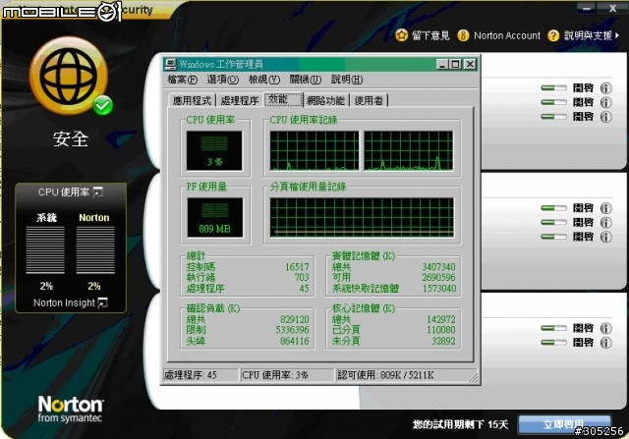
Task: Click the 尖峰 value 864116
Action: (x=295, y=341)
